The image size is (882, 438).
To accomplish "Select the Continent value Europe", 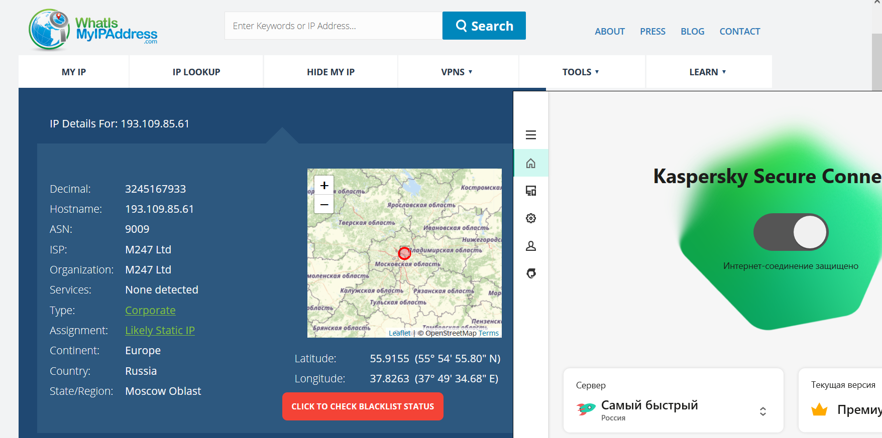I will pos(143,350).
